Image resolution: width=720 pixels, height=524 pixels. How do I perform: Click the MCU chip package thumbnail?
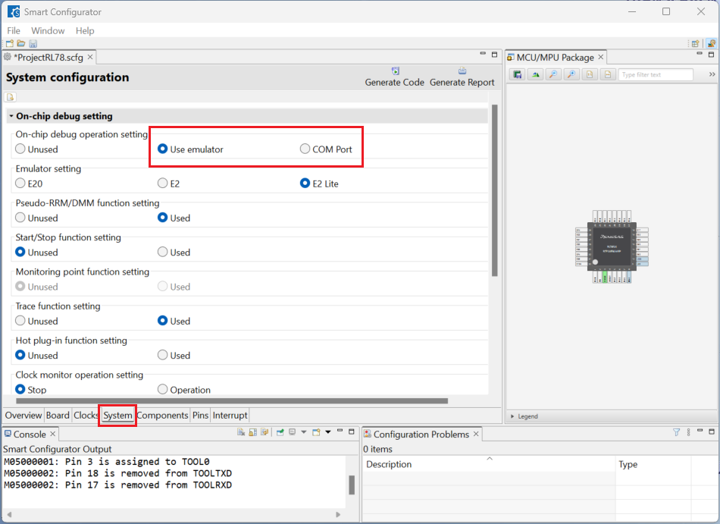pos(612,246)
